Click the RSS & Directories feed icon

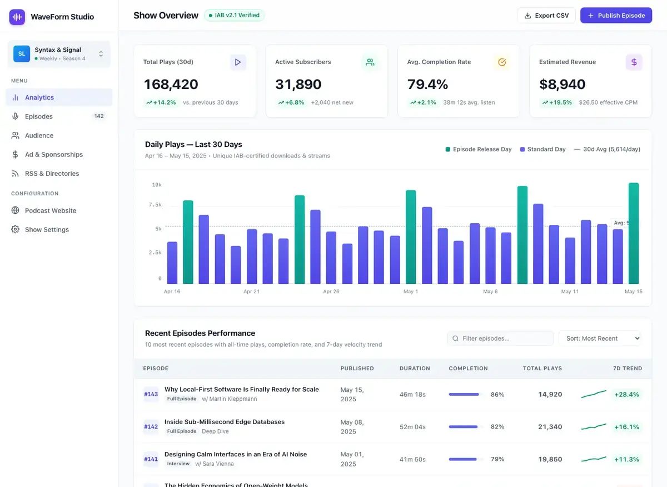pyautogui.click(x=15, y=174)
